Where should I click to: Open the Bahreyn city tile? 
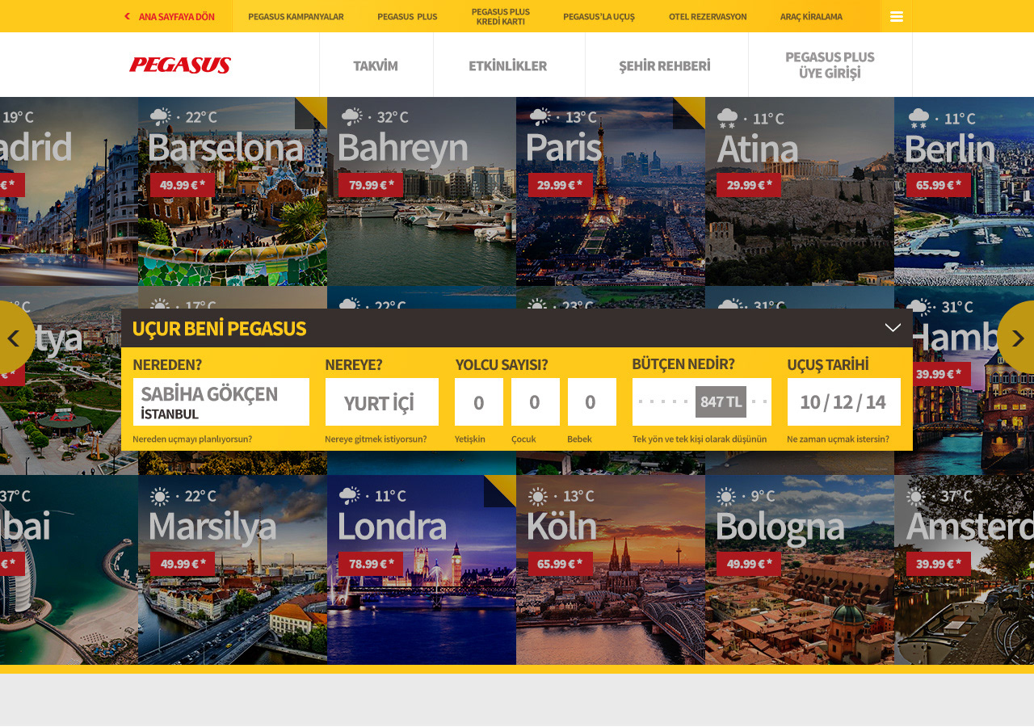[422, 191]
